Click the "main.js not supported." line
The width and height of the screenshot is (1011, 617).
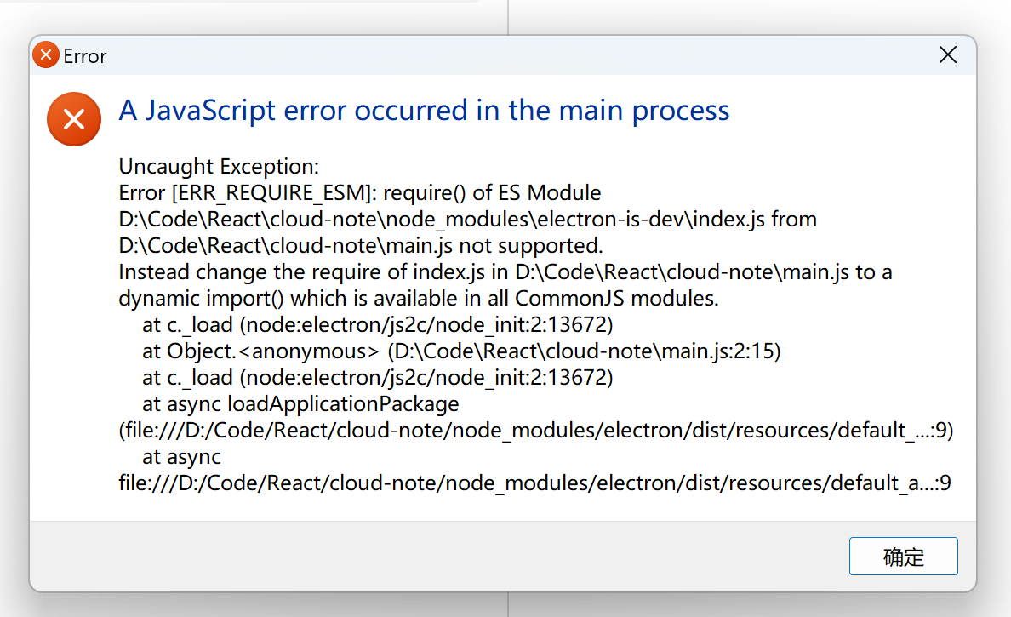(x=361, y=246)
